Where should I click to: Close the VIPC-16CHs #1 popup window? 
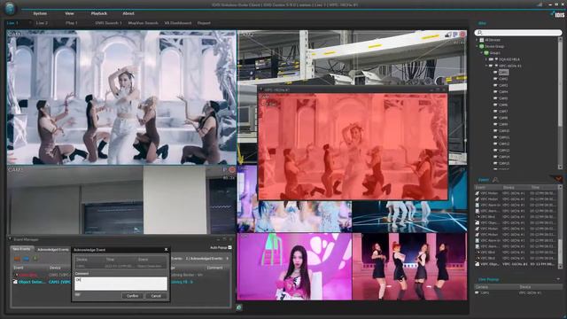click(x=444, y=89)
